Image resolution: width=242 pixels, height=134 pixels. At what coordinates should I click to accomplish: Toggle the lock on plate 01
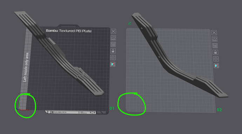coord(113,51)
